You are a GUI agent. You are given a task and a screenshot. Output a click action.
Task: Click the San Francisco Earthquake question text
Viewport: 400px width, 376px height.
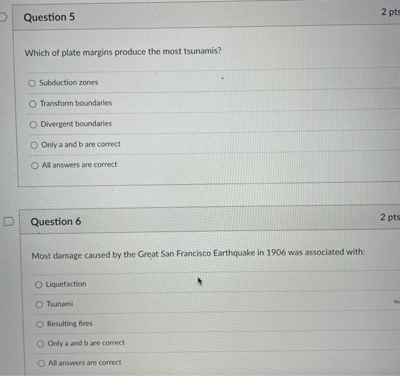coord(198,254)
